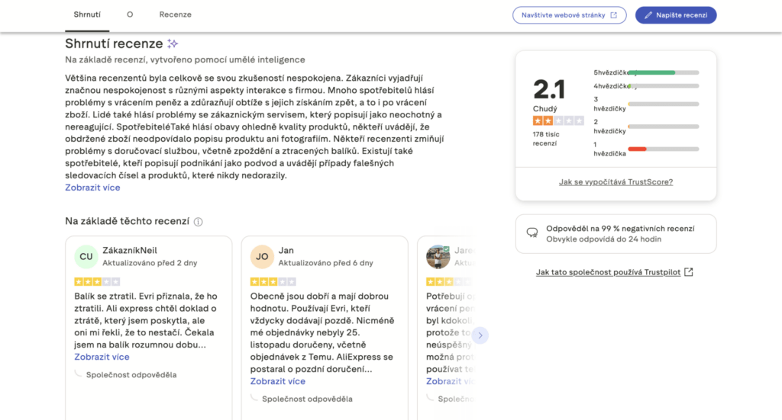
Task: Click the star rating under the 2.1 TrustScore
Action: click(558, 120)
